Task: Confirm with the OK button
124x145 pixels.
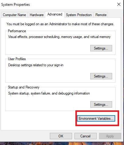Action: tap(61, 136)
